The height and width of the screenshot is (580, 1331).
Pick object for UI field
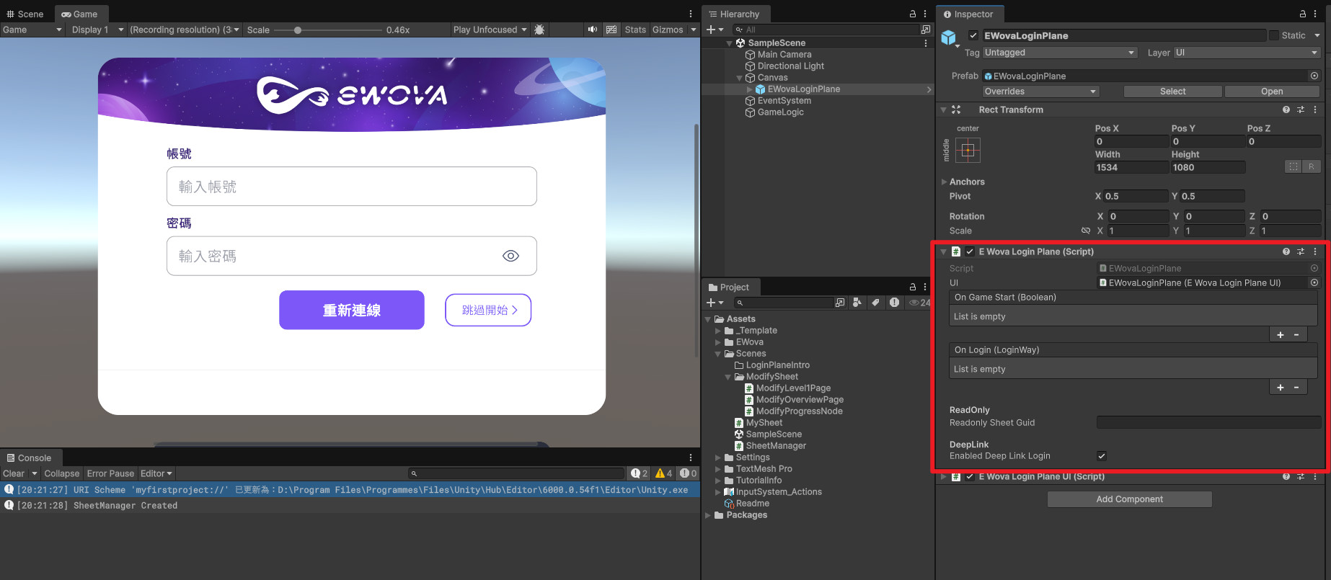click(1314, 282)
